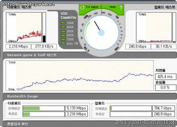Click the 425,4 ms latency field
The height and width of the screenshot is (127, 177).
[x=166, y=77]
